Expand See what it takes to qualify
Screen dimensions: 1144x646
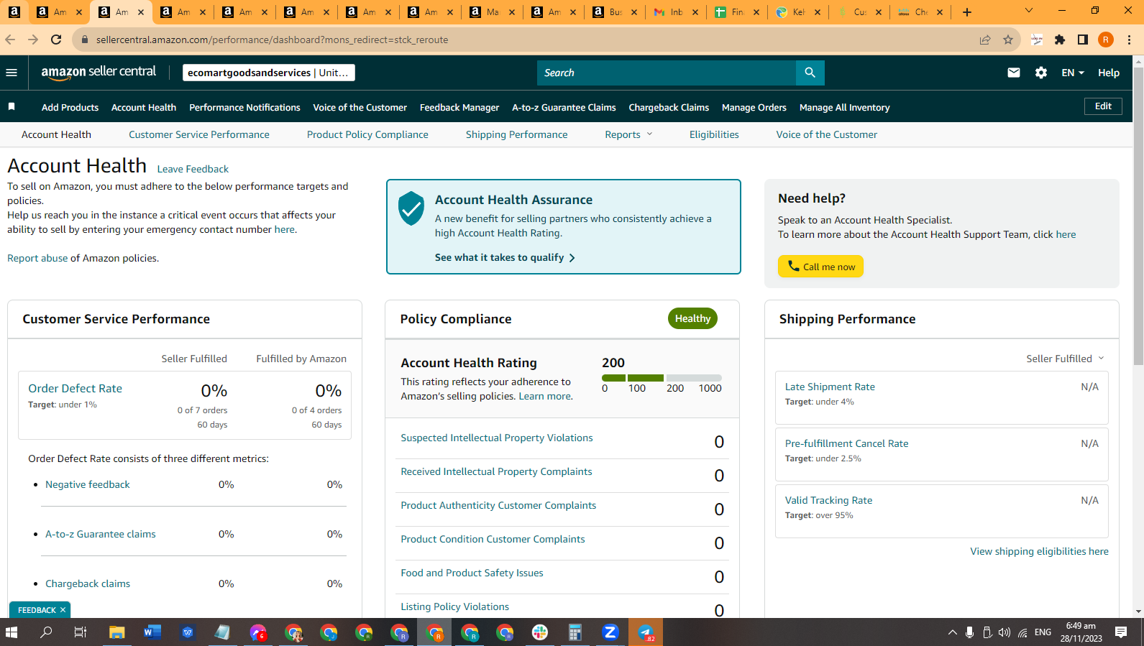(x=505, y=257)
